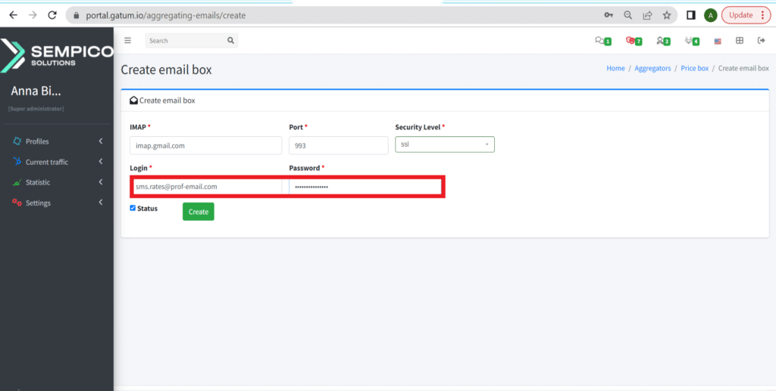
Task: Click the Login email input field
Action: click(x=208, y=187)
